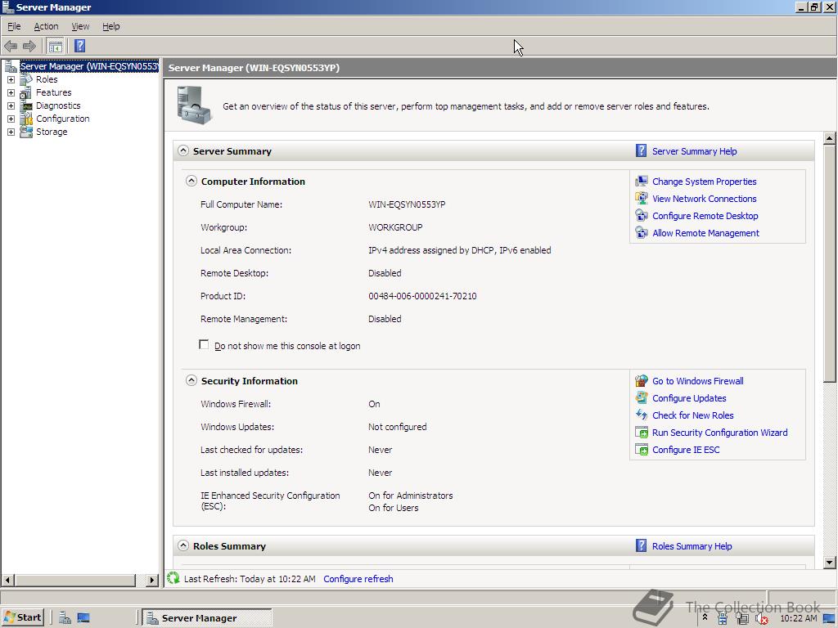Expand the Configuration tree node
The image size is (838, 628).
[11, 119]
